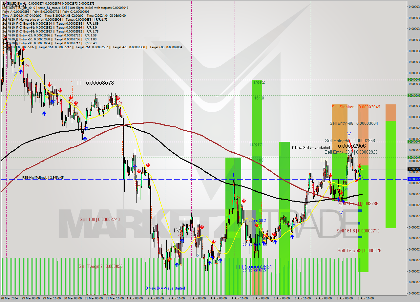Image resolution: width=420 pixels, height=302 pixels.
Task: Click the '8 Apr 16:00' time axis label
Action: click(366, 298)
